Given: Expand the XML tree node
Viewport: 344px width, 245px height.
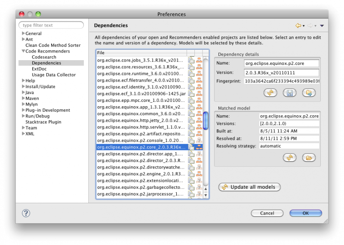Looking at the screenshot, I should tap(23, 134).
